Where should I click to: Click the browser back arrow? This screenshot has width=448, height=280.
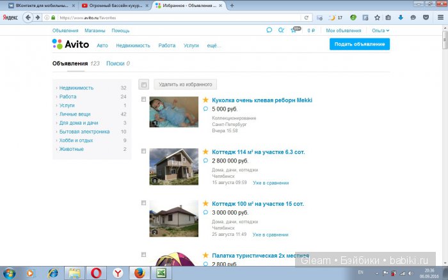pyautogui.click(x=28, y=17)
